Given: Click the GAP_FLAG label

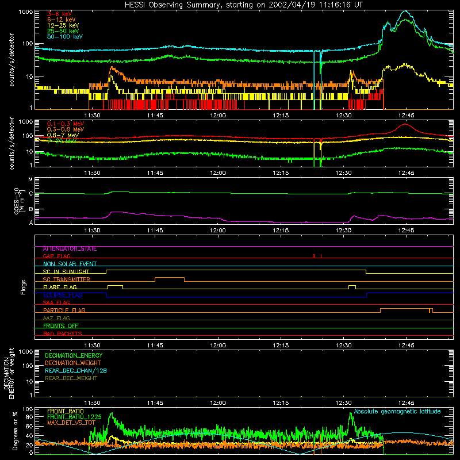Looking at the screenshot, I should pyautogui.click(x=56, y=256).
